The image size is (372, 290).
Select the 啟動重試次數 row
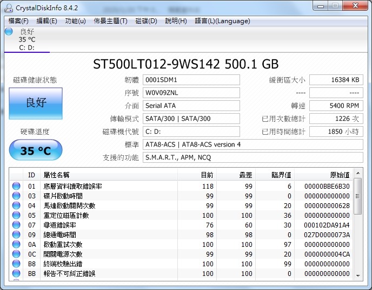click(181, 244)
